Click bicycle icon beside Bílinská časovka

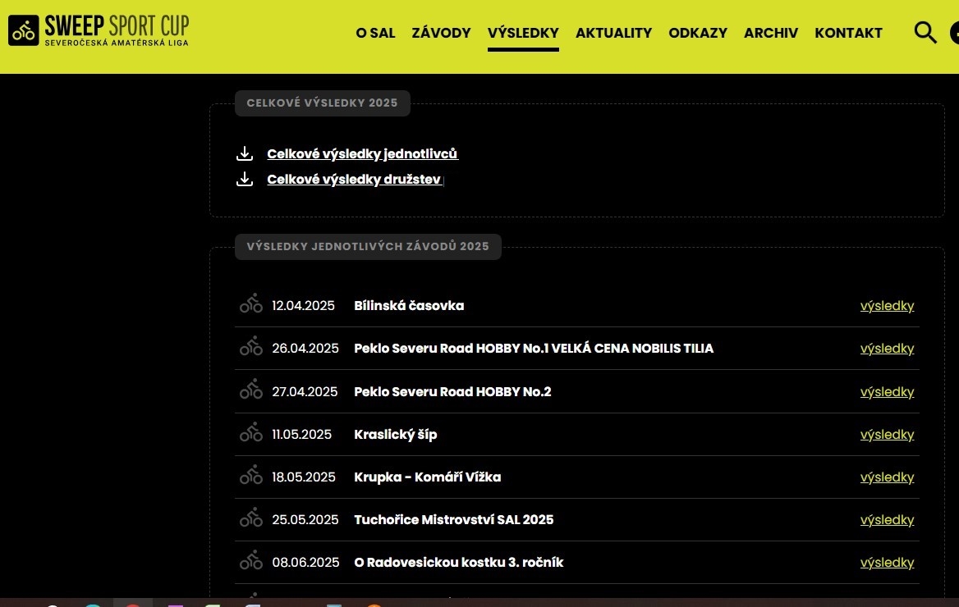(251, 304)
